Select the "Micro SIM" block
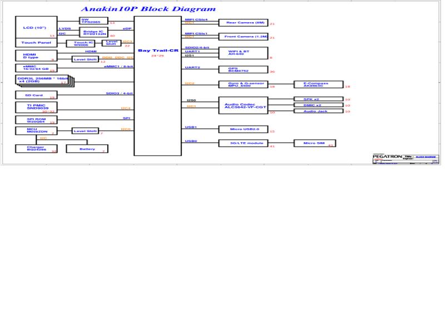Image resolution: width=445 pixels, height=333 pixels. coord(315,143)
